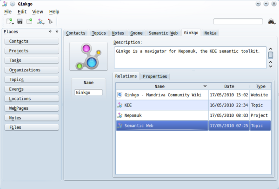Image resolution: width=279 pixels, height=189 pixels.
Task: Click the website icon beside Mandriva Community Wiki
Action: [x=120, y=94]
